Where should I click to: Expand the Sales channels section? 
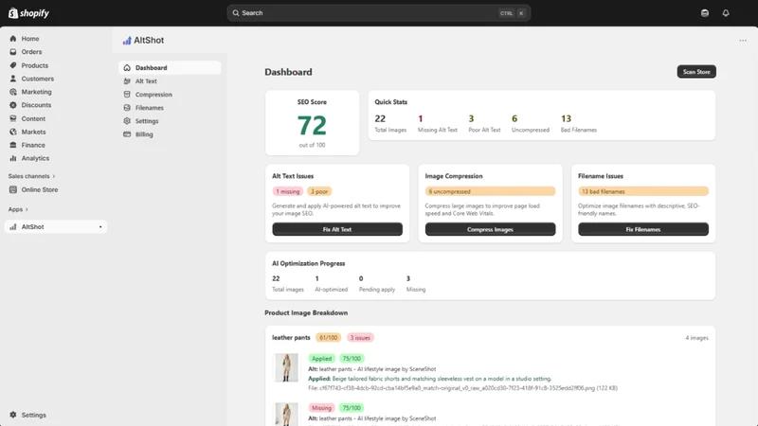tap(31, 176)
